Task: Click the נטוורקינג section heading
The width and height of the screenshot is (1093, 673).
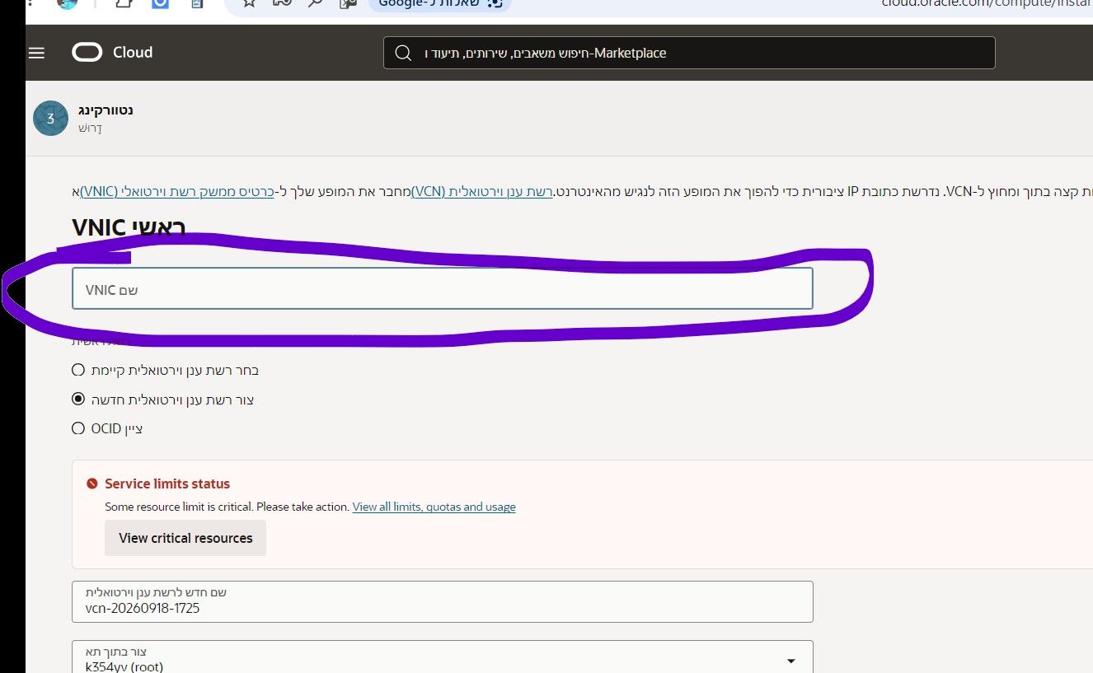Action: pyautogui.click(x=106, y=110)
